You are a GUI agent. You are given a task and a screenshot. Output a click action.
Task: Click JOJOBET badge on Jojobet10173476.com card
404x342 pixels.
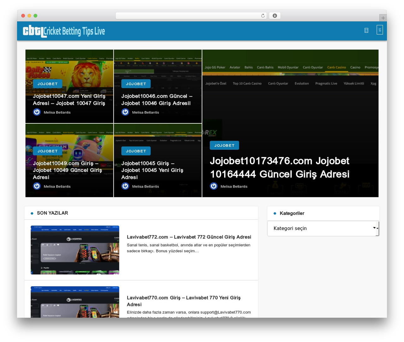click(x=224, y=145)
